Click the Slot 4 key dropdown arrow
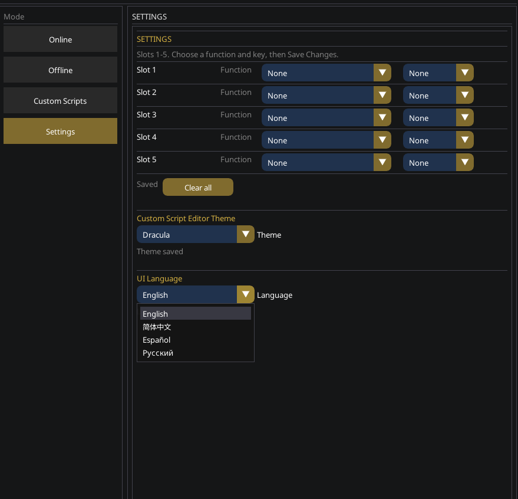Screen dimensions: 518x499 coord(464,140)
